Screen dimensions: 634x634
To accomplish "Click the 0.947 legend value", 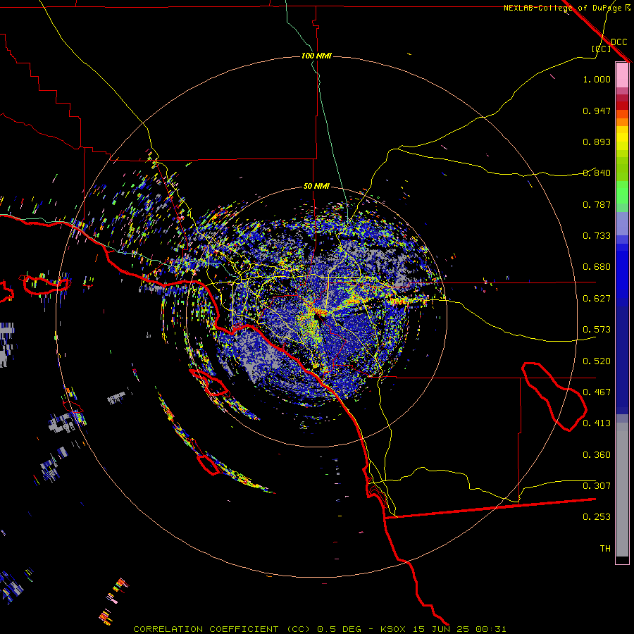I will click(x=597, y=111).
